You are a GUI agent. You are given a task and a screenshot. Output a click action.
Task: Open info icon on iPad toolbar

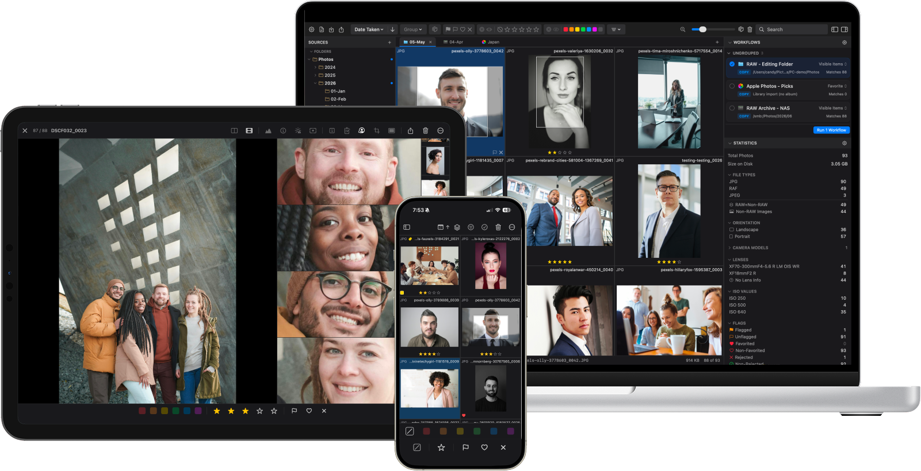[x=283, y=130]
